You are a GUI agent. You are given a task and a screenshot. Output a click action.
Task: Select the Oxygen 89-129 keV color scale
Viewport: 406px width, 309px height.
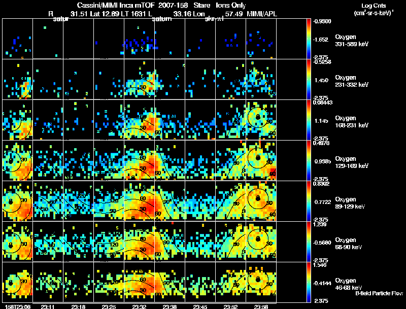pyautogui.click(x=309, y=201)
